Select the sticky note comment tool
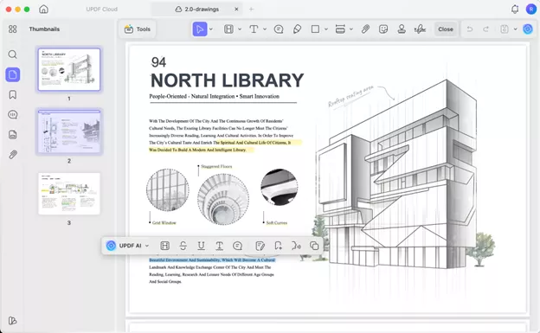The height and width of the screenshot is (333, 540). [279, 29]
